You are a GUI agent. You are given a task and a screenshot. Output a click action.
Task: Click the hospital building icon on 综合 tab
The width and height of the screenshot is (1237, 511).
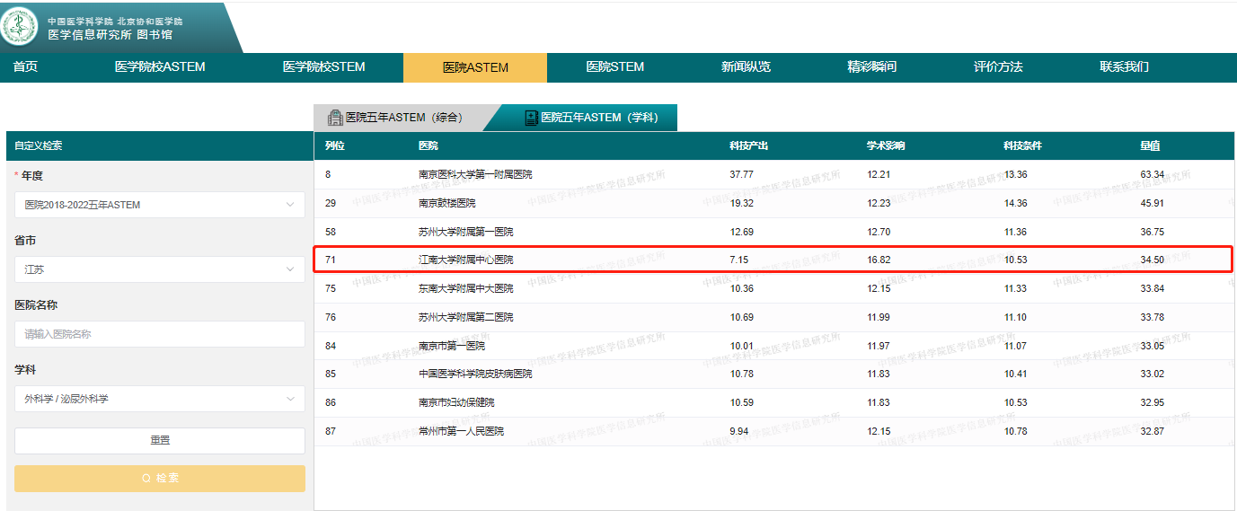(x=335, y=118)
